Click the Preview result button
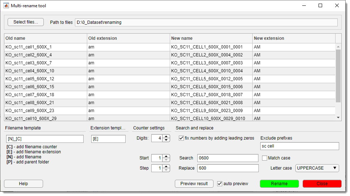 [x=194, y=184]
